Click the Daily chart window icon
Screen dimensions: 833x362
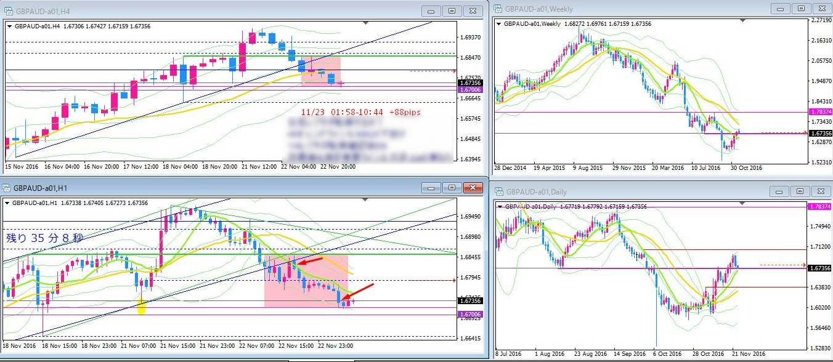(x=498, y=191)
